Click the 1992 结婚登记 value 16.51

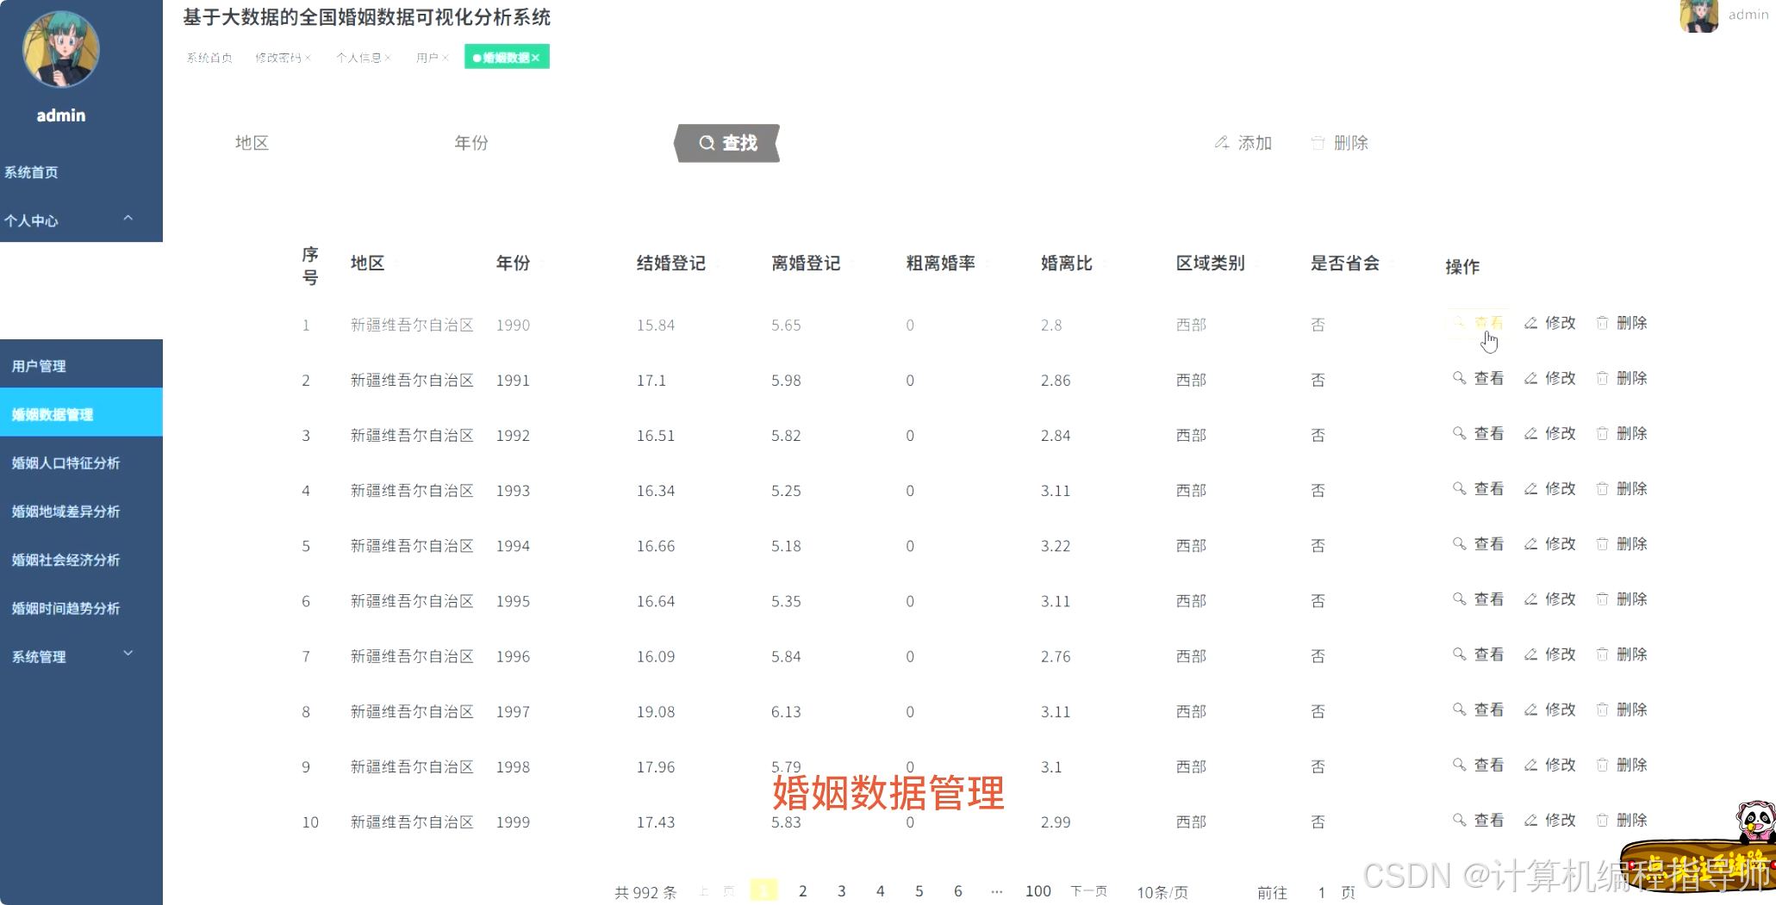pos(656,436)
